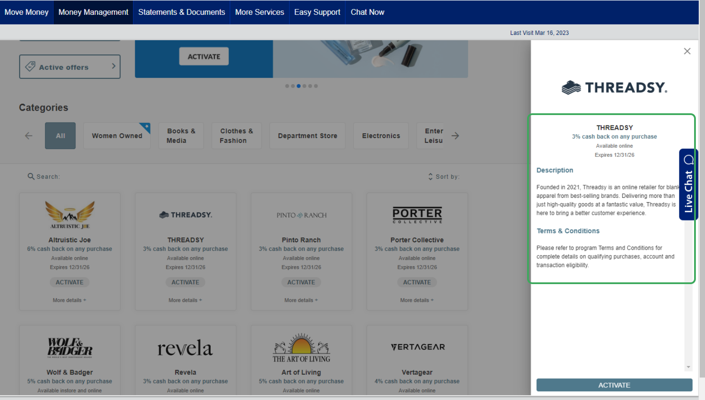Open Active offers chevron arrow

coord(113,66)
